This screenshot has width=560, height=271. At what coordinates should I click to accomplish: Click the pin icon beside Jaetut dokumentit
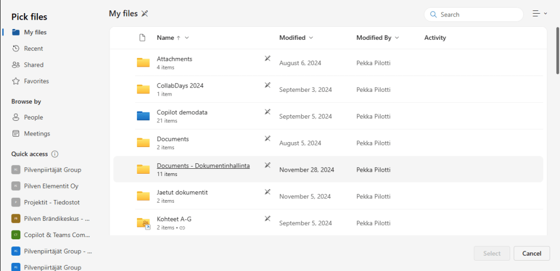pyautogui.click(x=268, y=192)
